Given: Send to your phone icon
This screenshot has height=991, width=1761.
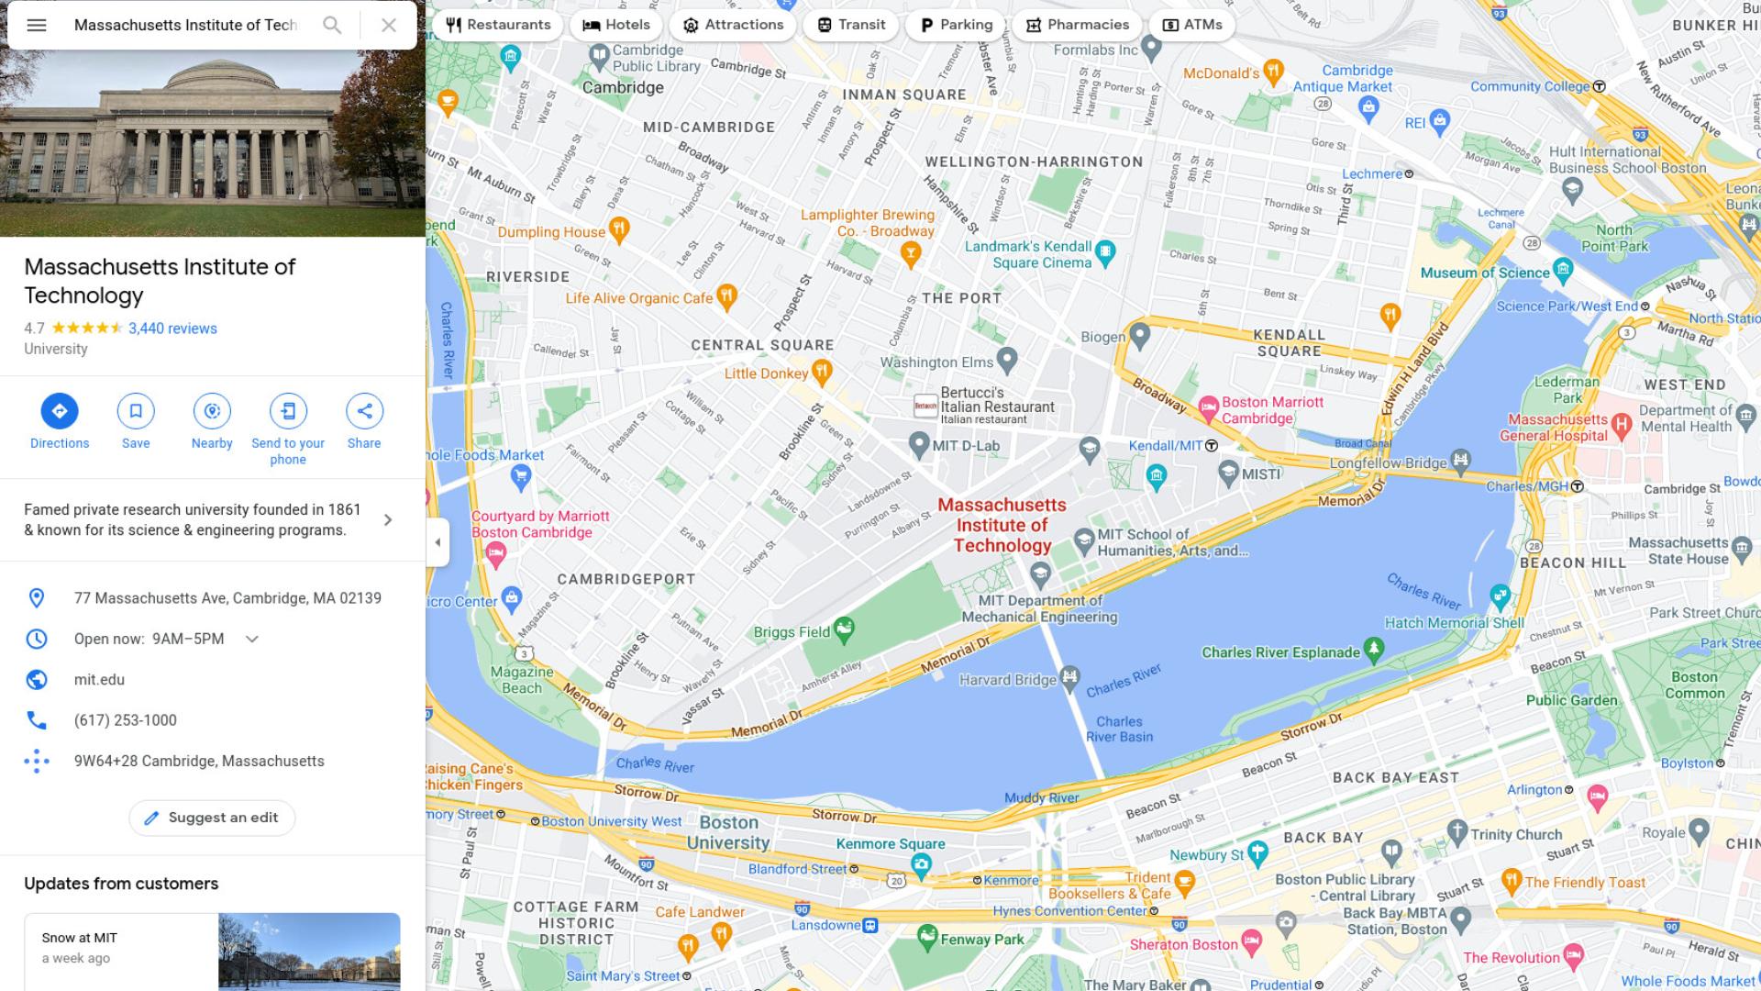Looking at the screenshot, I should [288, 411].
